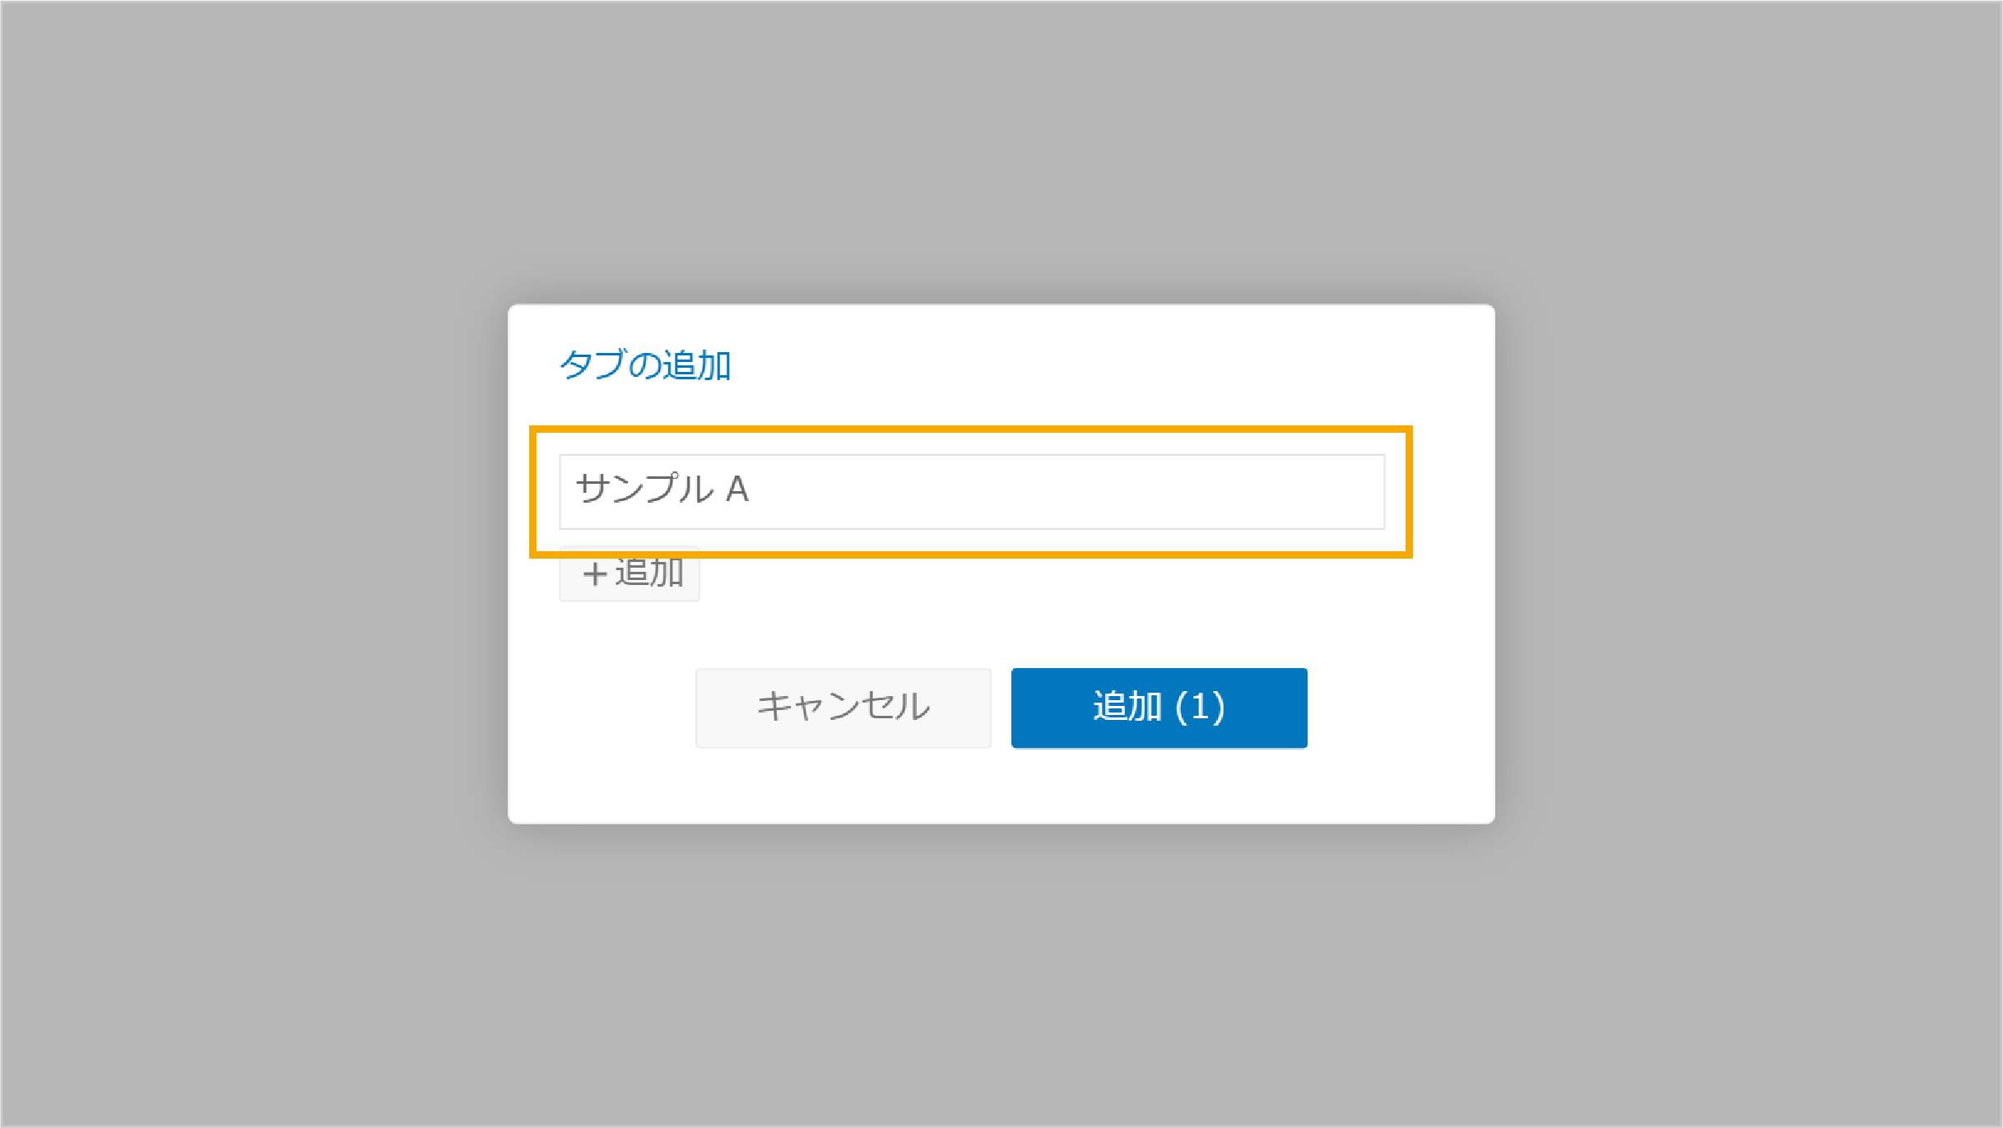Dismiss the tab dialog using キャンセル button

[x=843, y=708]
